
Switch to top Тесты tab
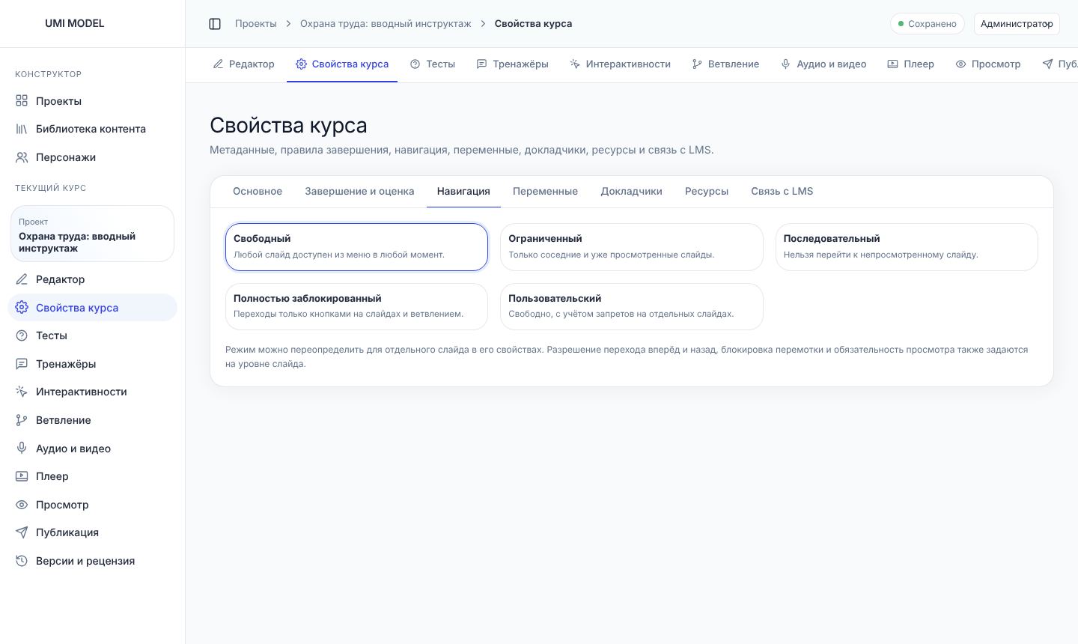pyautogui.click(x=433, y=64)
